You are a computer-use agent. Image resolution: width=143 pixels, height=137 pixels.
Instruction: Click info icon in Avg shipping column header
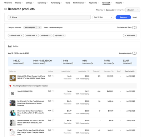[x=89, y=71]
